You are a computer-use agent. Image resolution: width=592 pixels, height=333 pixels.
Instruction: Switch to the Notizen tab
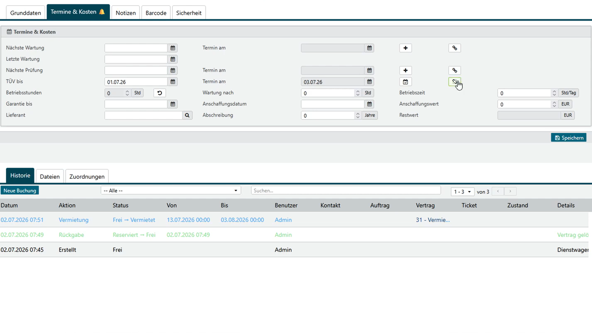coord(126,13)
